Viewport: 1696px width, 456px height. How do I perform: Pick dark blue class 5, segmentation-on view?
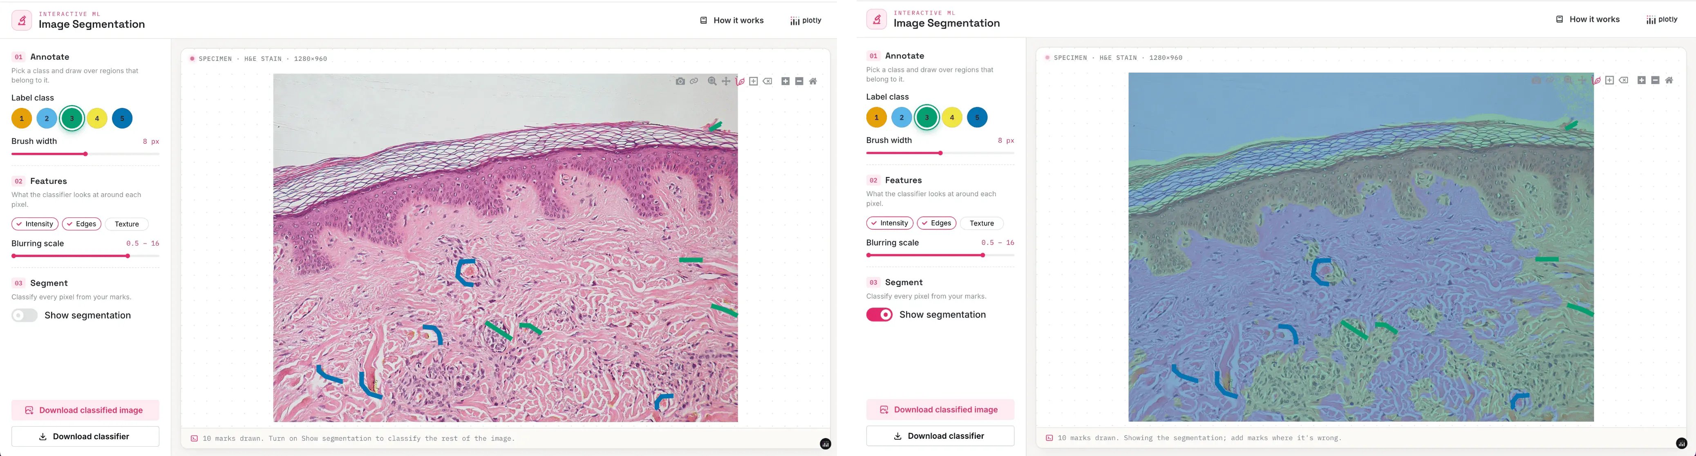click(x=977, y=117)
